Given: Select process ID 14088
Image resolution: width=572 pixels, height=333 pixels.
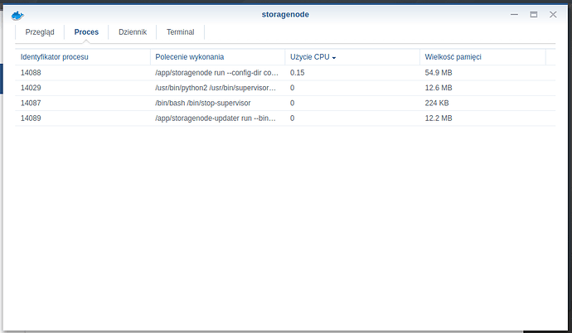Looking at the screenshot, I should (x=31, y=73).
